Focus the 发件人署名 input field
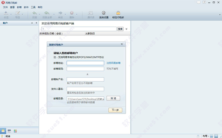The image size is (222, 138). (86, 89)
